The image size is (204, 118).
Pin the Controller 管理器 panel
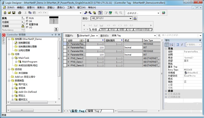pyautogui.click(x=56, y=35)
